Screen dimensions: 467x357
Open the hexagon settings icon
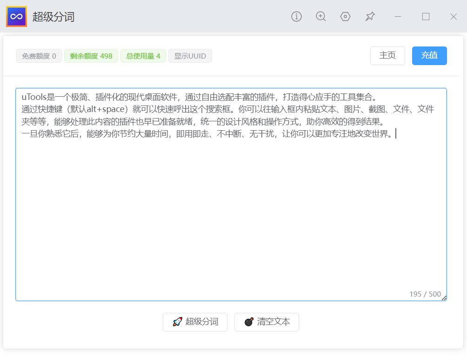click(x=345, y=16)
